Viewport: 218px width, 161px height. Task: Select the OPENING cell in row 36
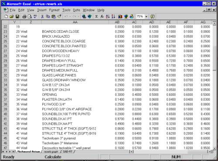coord(75,94)
